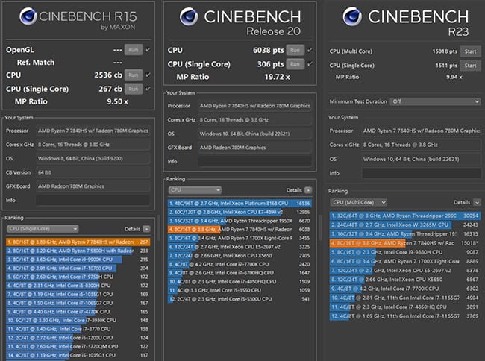Start CPU (Single Core) test in R23
The width and height of the screenshot is (485, 361).
coord(470,66)
